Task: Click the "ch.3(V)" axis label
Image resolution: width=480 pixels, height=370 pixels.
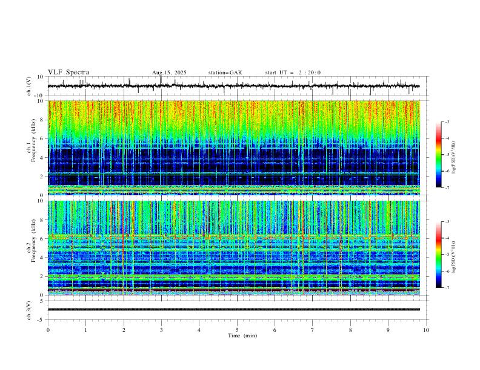Action: point(29,310)
